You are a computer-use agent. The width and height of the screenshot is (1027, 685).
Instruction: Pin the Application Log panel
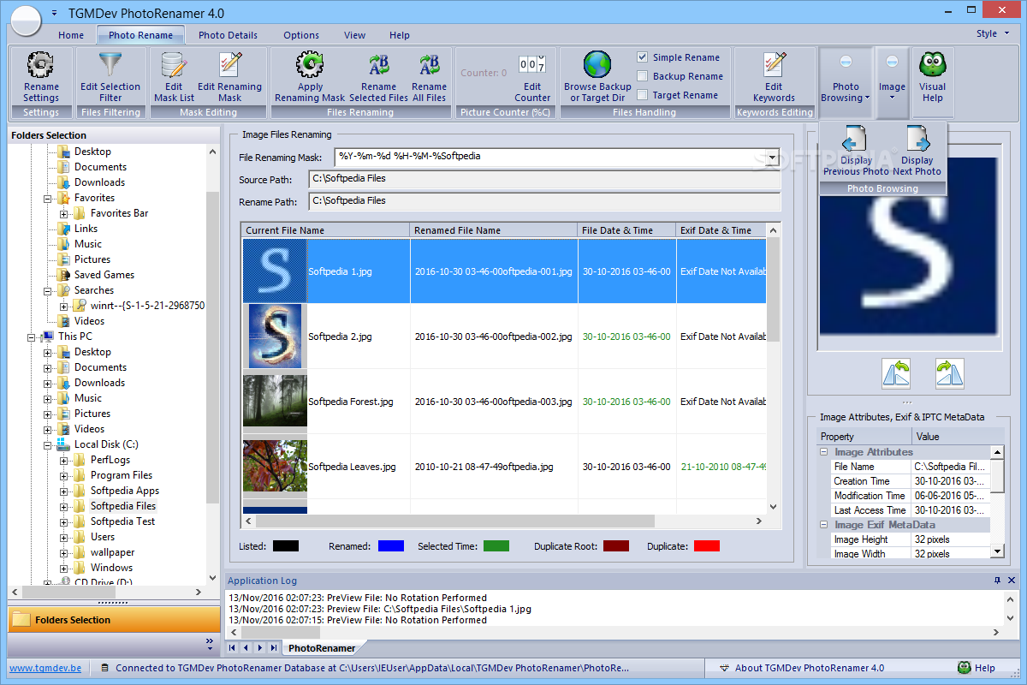(997, 581)
